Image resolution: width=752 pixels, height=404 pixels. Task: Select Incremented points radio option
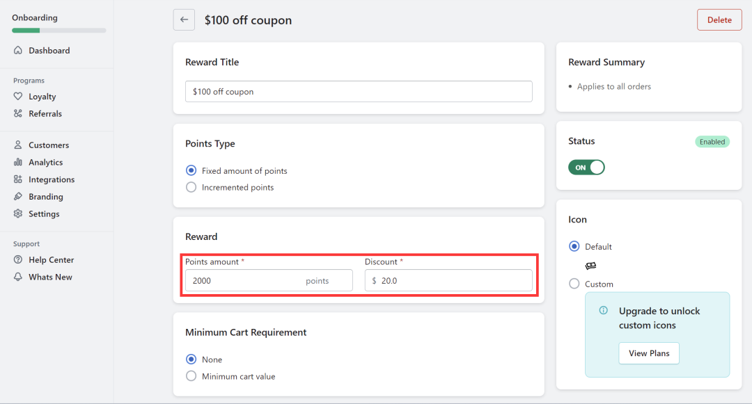(191, 187)
